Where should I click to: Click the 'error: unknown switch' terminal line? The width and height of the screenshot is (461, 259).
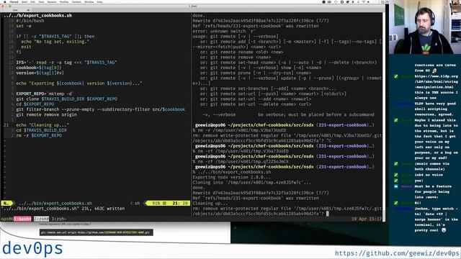point(224,31)
